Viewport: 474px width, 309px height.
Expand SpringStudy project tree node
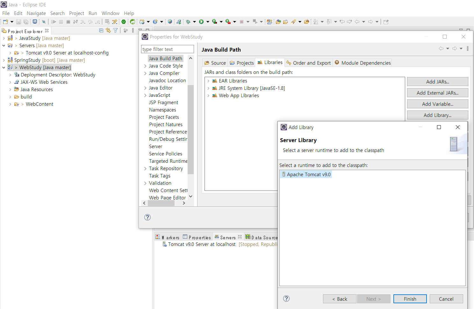(x=4, y=60)
